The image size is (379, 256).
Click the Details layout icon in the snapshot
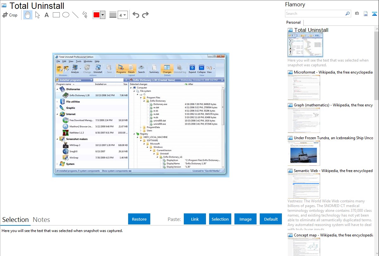[x=131, y=69]
